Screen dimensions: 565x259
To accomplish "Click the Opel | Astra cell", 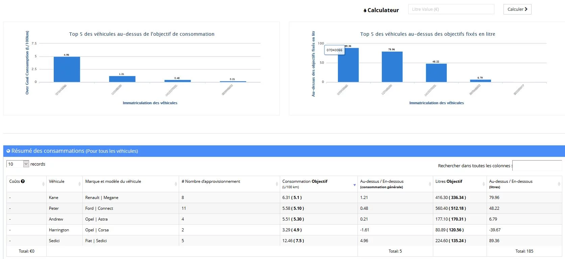I will click(x=131, y=219).
